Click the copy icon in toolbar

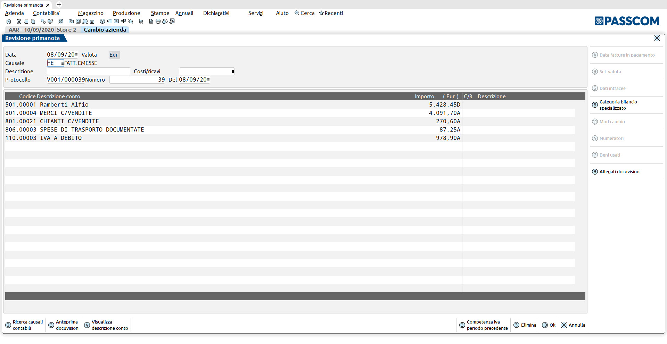(x=26, y=21)
